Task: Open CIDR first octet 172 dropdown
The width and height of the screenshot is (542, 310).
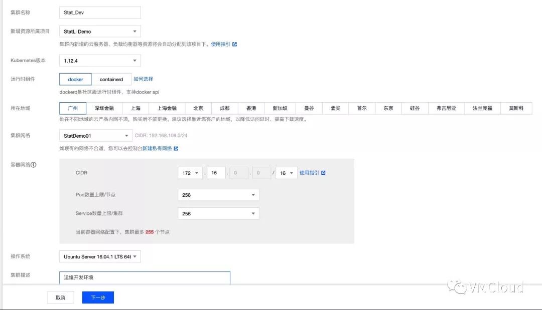Action: 190,173
